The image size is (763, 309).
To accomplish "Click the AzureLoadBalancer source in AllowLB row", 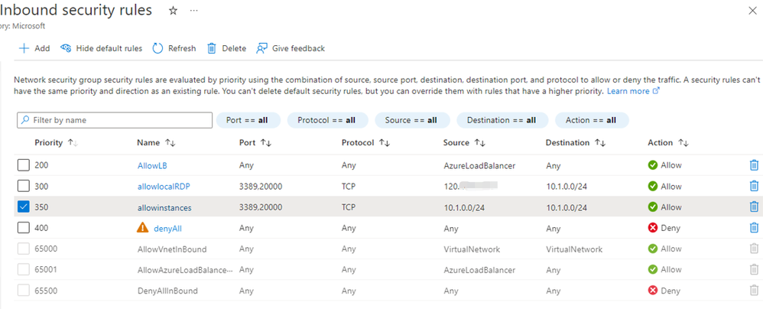I will click(x=479, y=166).
